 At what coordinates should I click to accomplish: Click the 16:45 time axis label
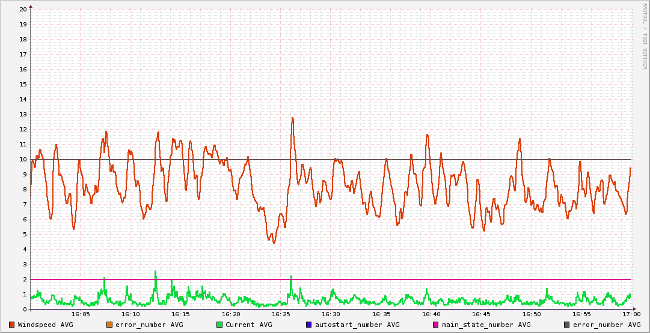[x=481, y=314]
